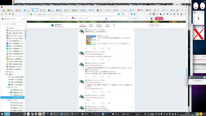Click the Twitter search magnifier icon
This screenshot has width=206, height=116.
[147, 19]
